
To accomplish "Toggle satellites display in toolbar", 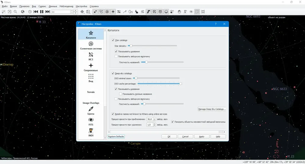I will [119, 12].
